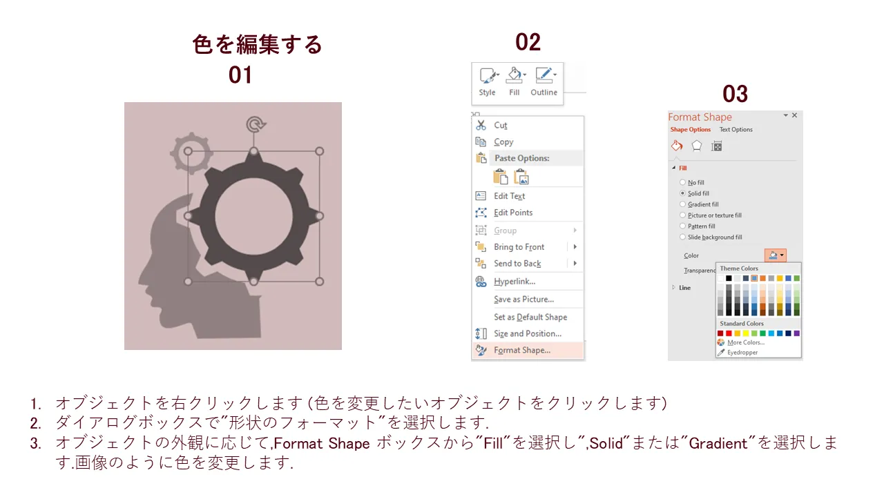884x497 pixels.
Task: Choose Save as Picture... entry
Action: click(528, 299)
